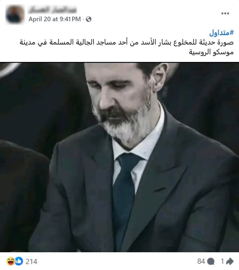
Task: Click the Haha reaction emoji icon
Action: [x=10, y=261]
